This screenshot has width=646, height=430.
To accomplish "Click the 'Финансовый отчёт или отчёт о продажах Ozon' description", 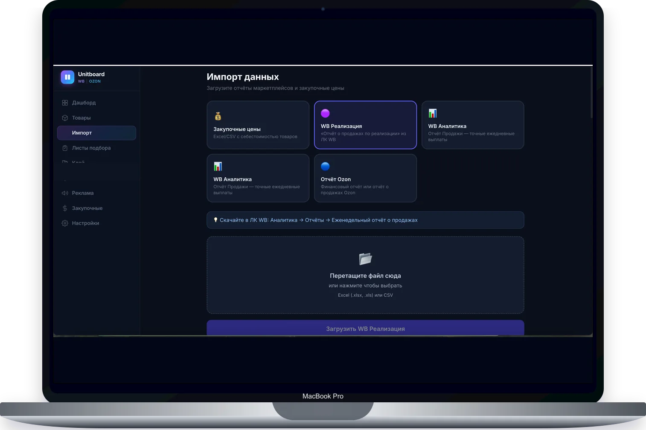I will click(355, 190).
